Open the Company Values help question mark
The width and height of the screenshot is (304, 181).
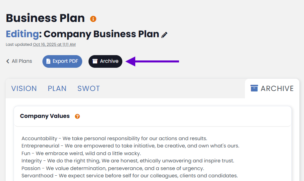pos(77,116)
